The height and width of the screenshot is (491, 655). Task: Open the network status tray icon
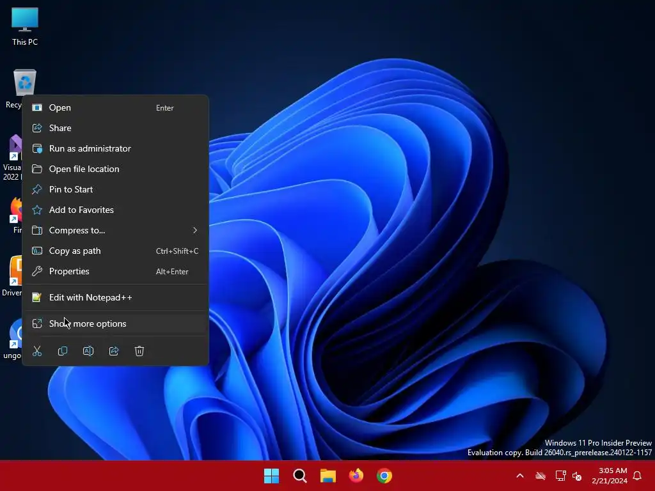pos(560,476)
